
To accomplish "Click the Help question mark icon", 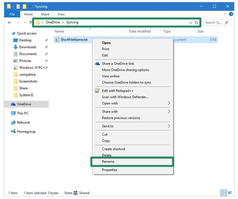I will coord(231,14).
